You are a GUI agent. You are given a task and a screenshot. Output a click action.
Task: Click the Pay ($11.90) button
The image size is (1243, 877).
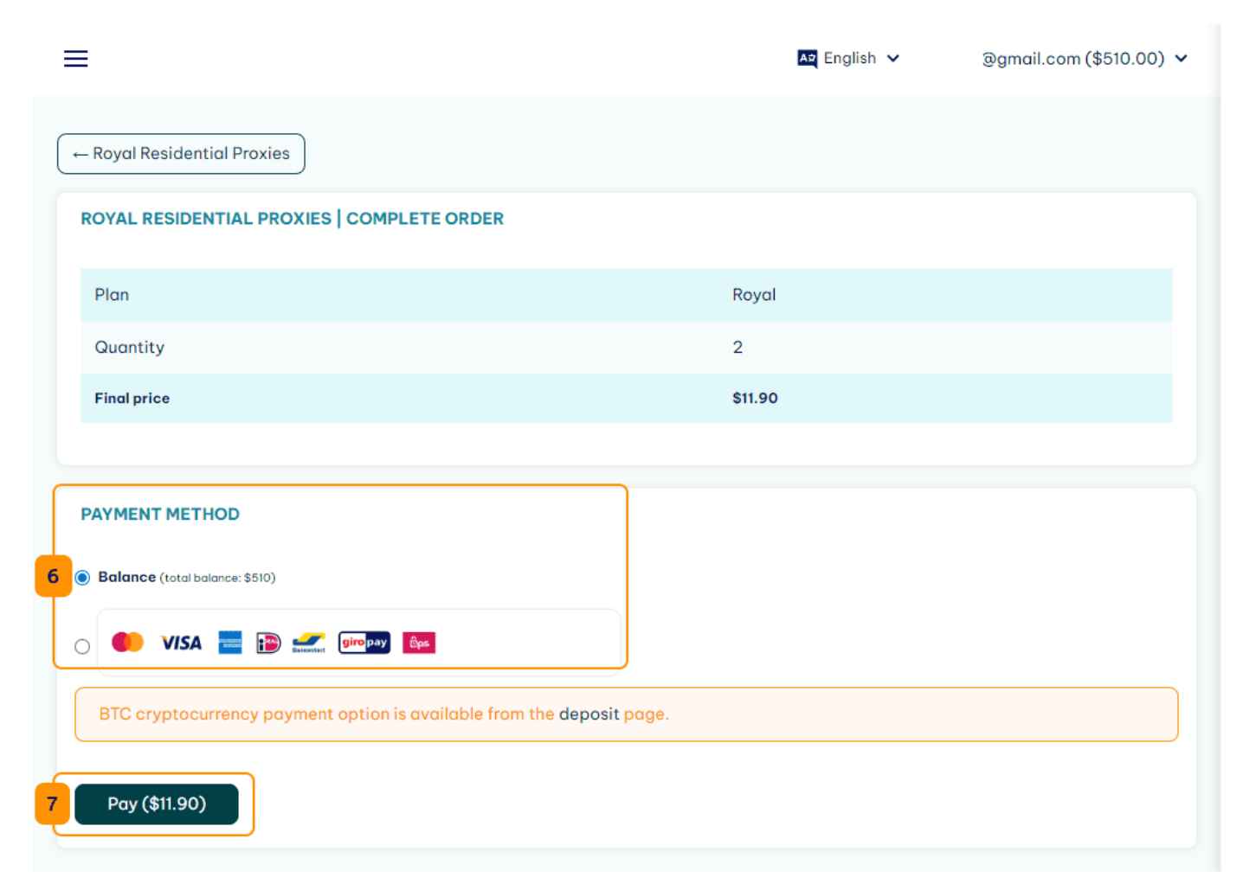point(157,804)
